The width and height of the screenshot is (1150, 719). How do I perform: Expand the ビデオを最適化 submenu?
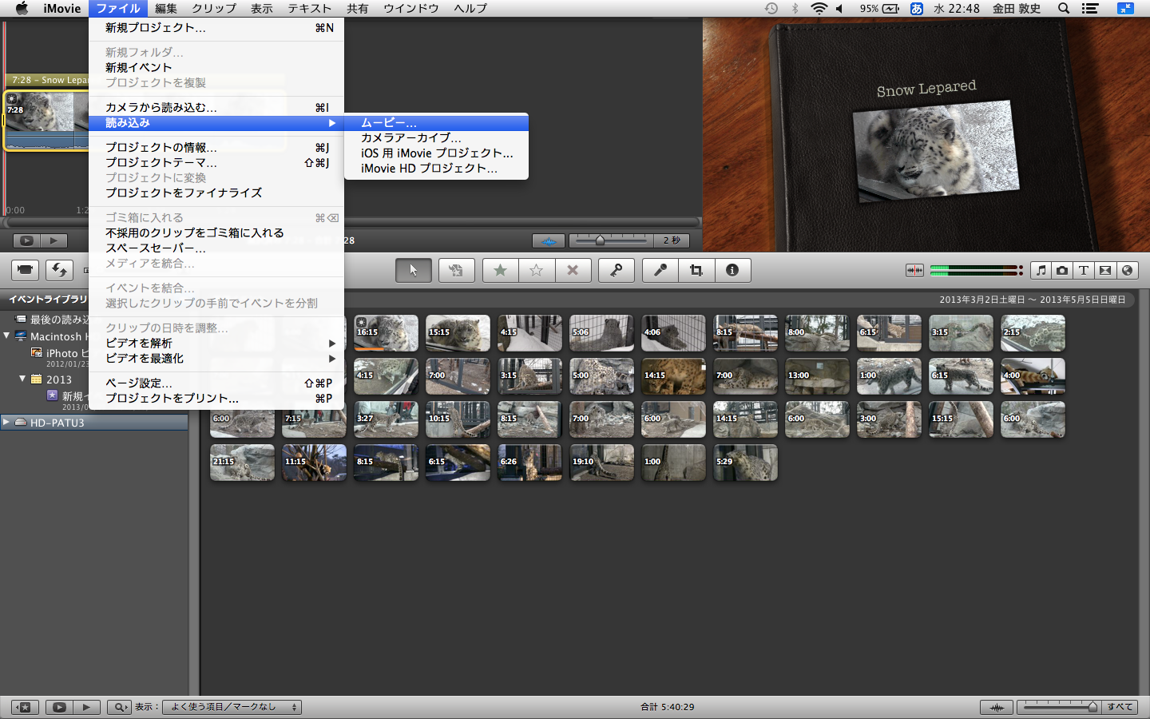[x=216, y=358]
